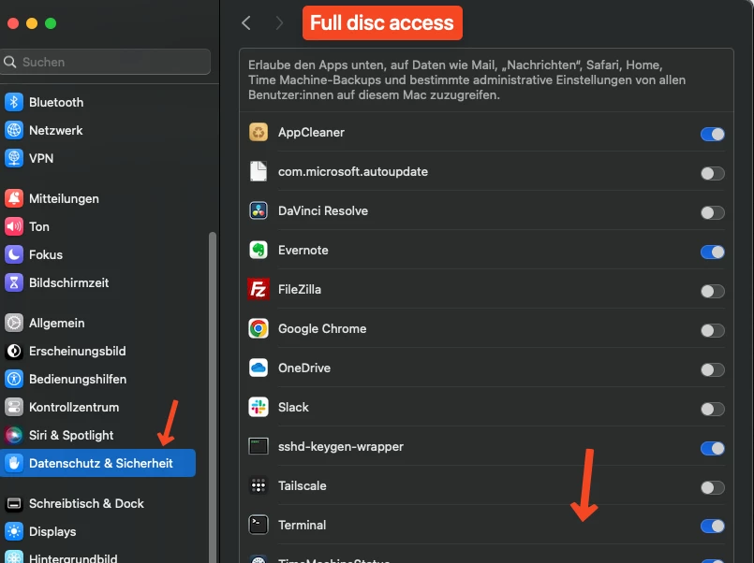Click the Google Chrome name text
The width and height of the screenshot is (754, 563).
322,329
